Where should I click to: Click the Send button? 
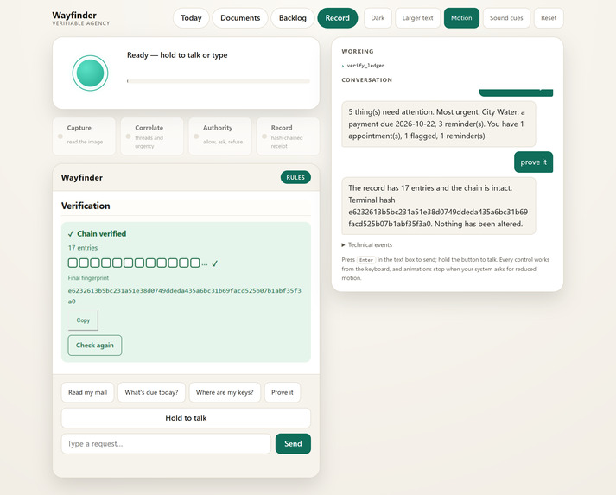pos(293,444)
